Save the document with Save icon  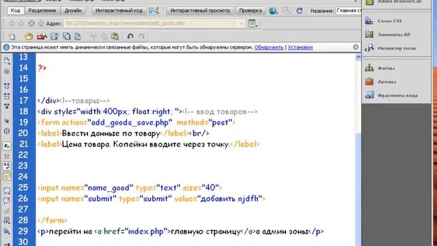[x=55, y=36]
